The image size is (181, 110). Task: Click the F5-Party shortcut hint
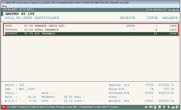[50, 107]
